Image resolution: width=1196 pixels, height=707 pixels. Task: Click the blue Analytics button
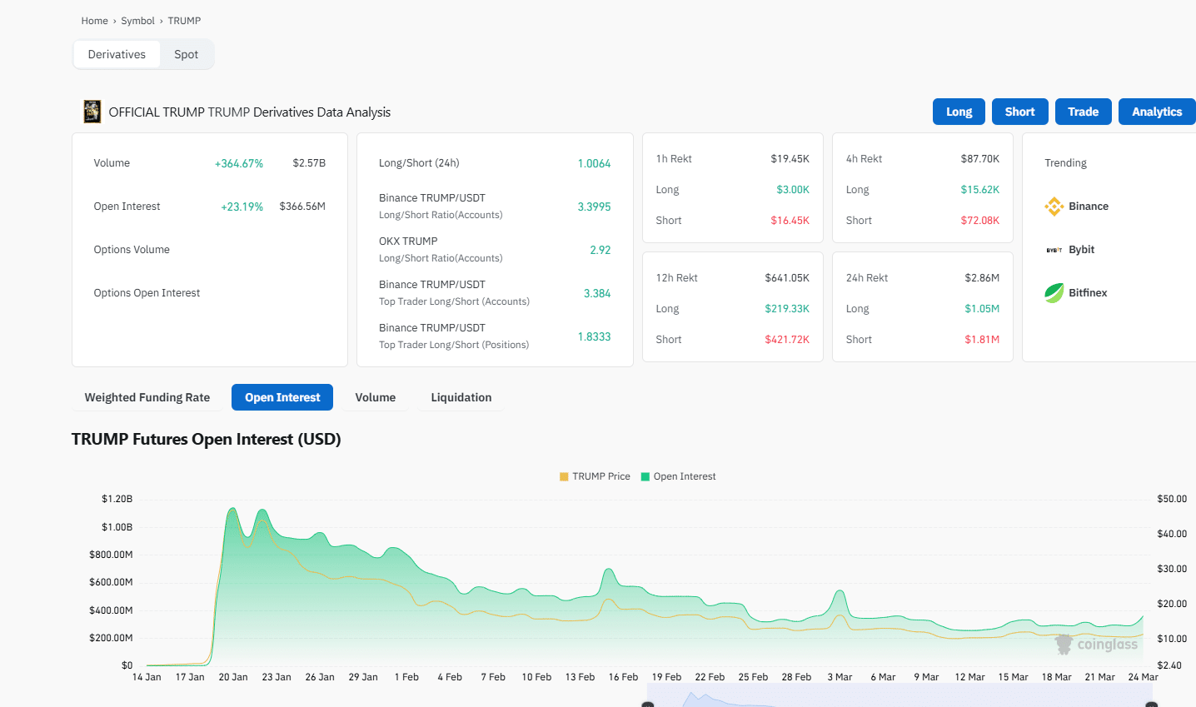pos(1157,112)
